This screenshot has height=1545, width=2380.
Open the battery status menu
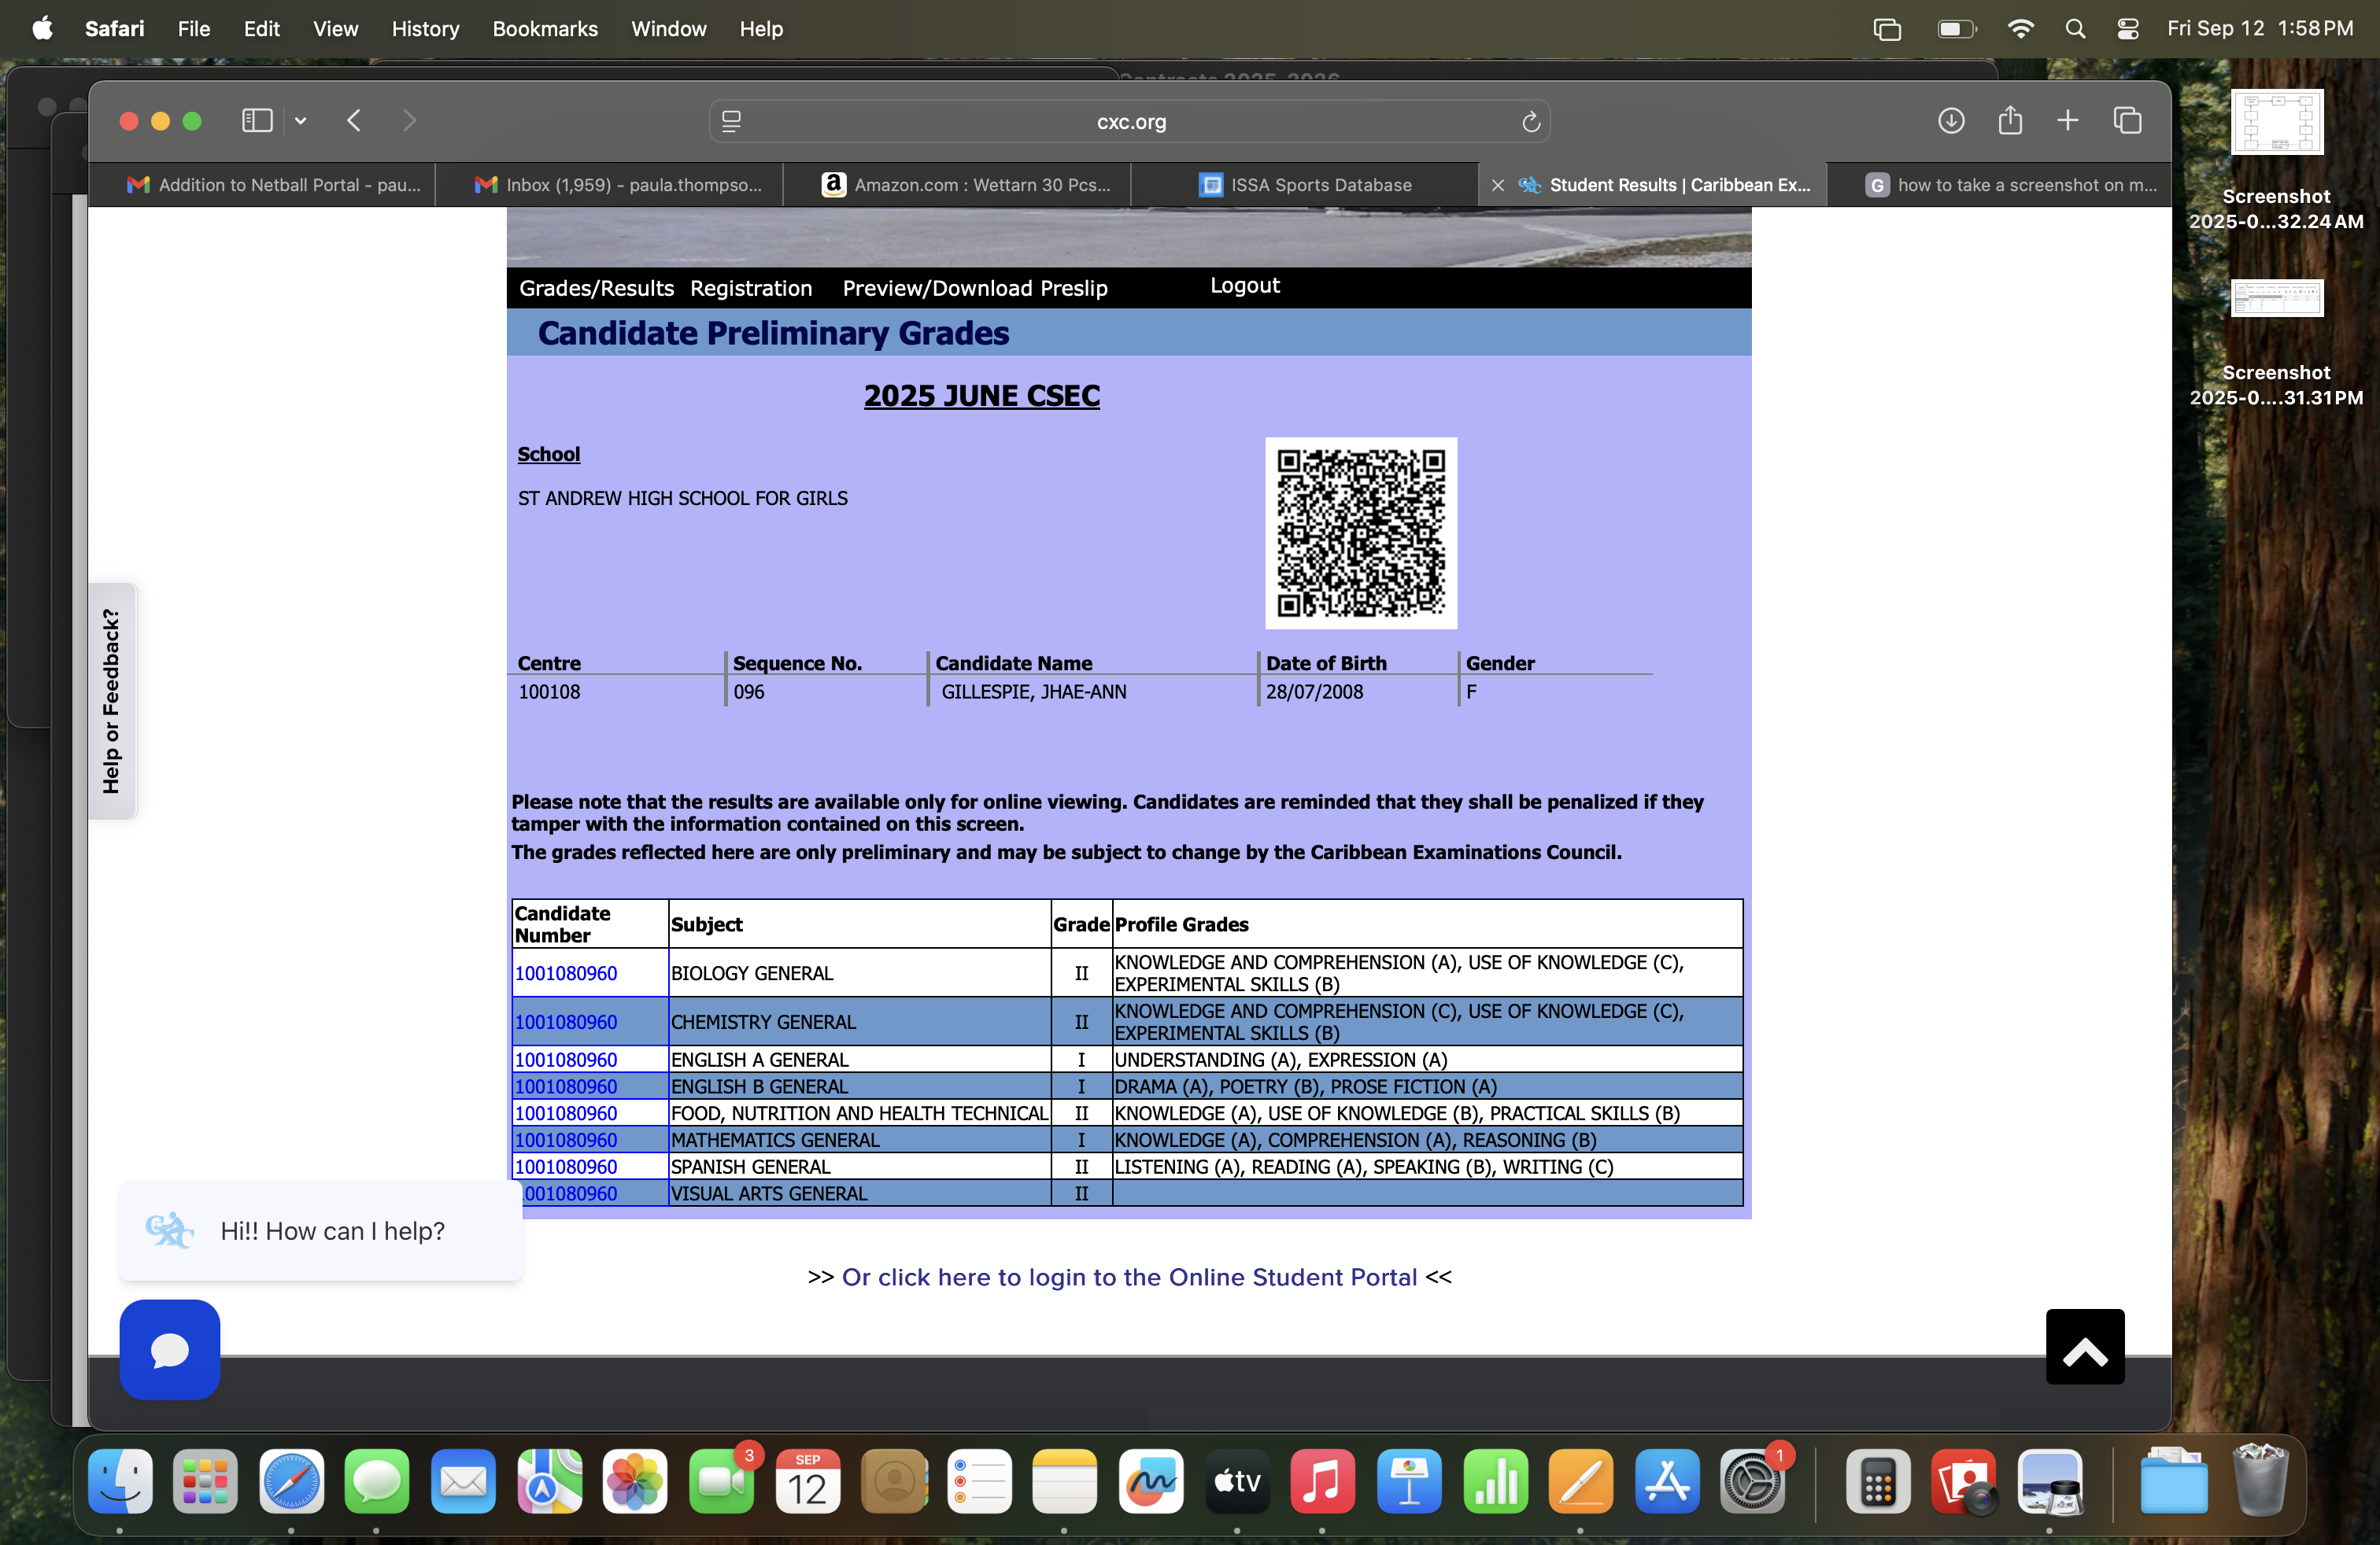[1957, 29]
